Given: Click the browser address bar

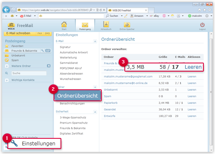Looking at the screenshot, I should (x=55, y=10).
